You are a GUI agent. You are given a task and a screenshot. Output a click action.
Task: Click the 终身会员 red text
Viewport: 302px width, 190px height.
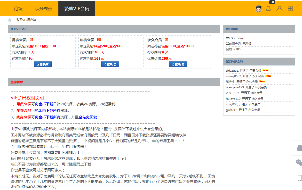click(24, 117)
